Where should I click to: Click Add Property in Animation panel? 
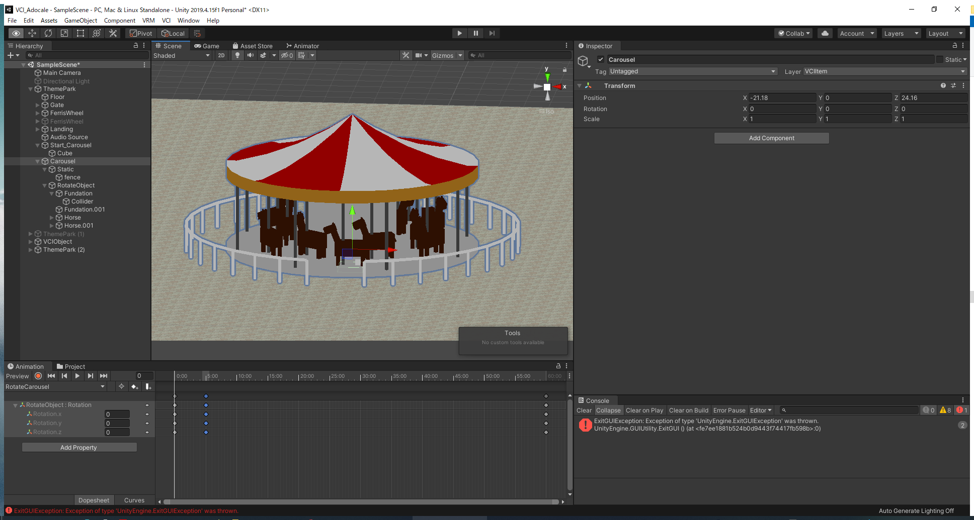(79, 447)
